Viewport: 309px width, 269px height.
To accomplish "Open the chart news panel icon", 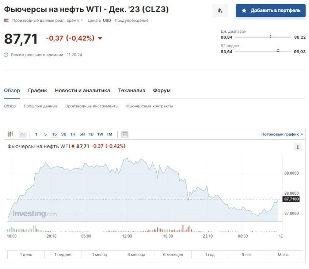I will 125,134.
